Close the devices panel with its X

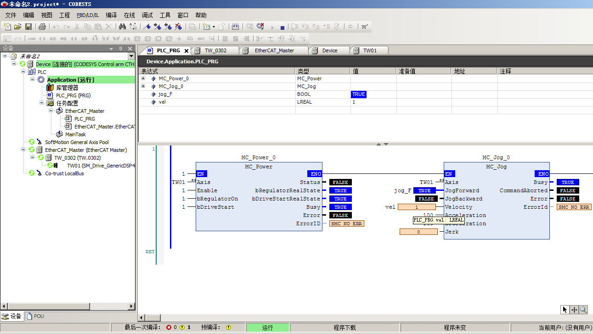point(130,49)
